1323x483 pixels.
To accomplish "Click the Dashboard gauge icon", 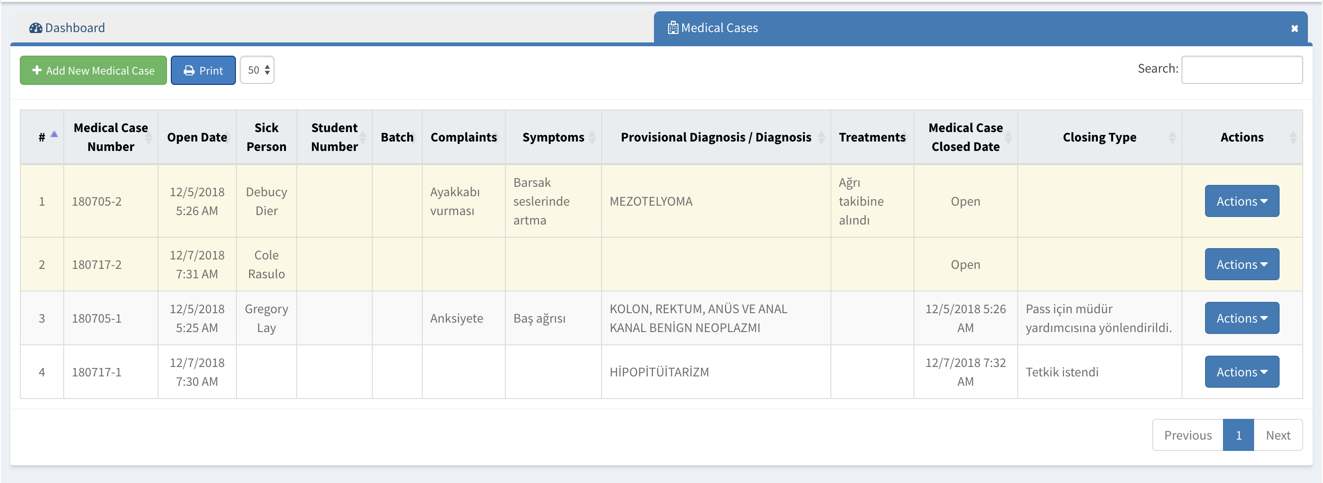I will pyautogui.click(x=35, y=28).
